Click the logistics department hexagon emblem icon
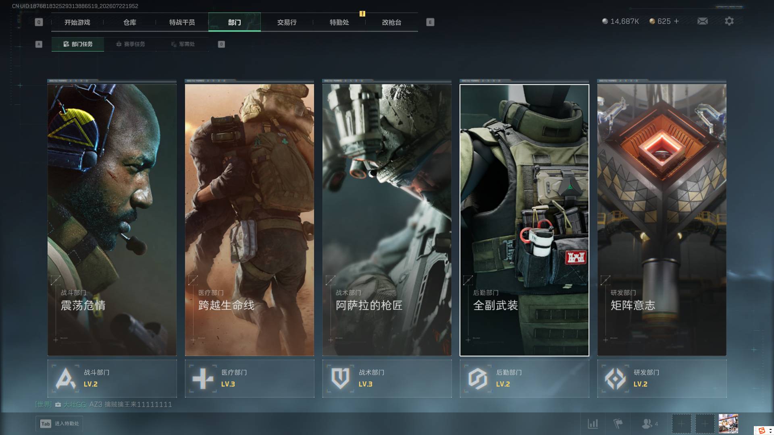This screenshot has height=435, width=774. [478, 379]
